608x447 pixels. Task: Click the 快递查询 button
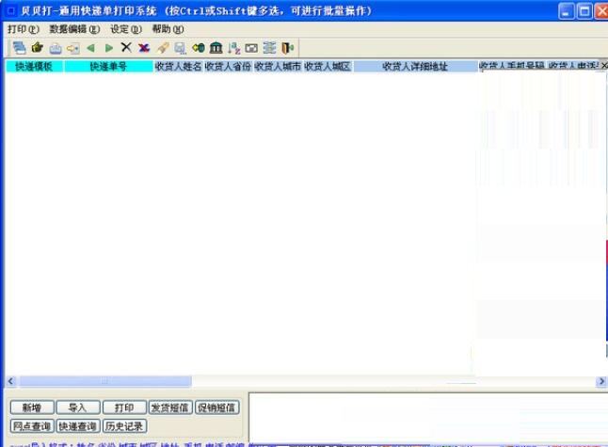coord(77,426)
